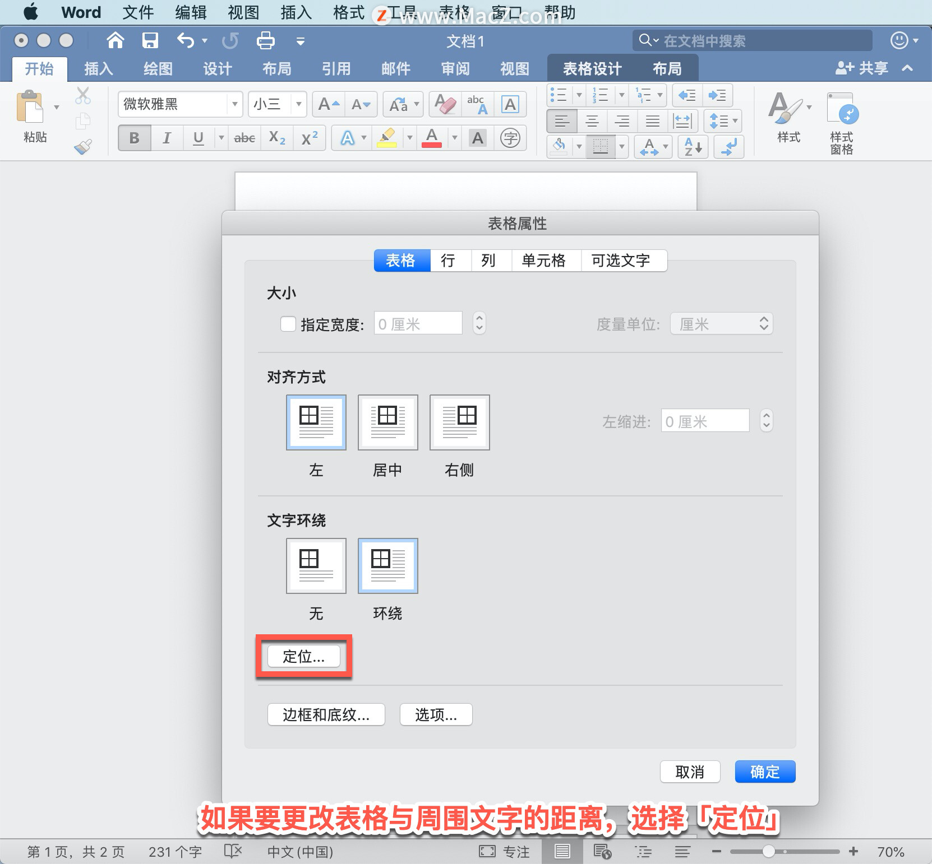This screenshot has width=932, height=864.
Task: Click the Home icon in title bar
Action: (x=115, y=40)
